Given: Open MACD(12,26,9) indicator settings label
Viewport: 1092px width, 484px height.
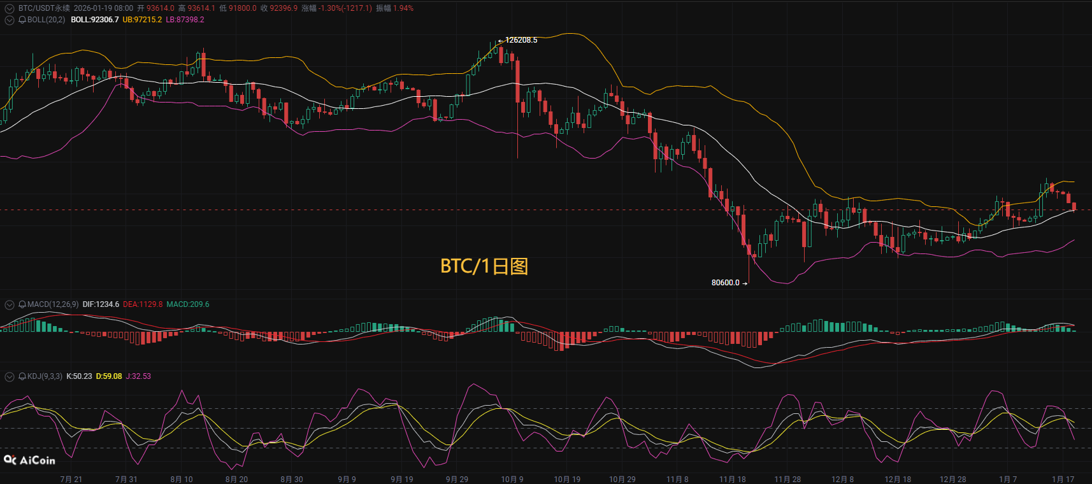Looking at the screenshot, I should (53, 304).
